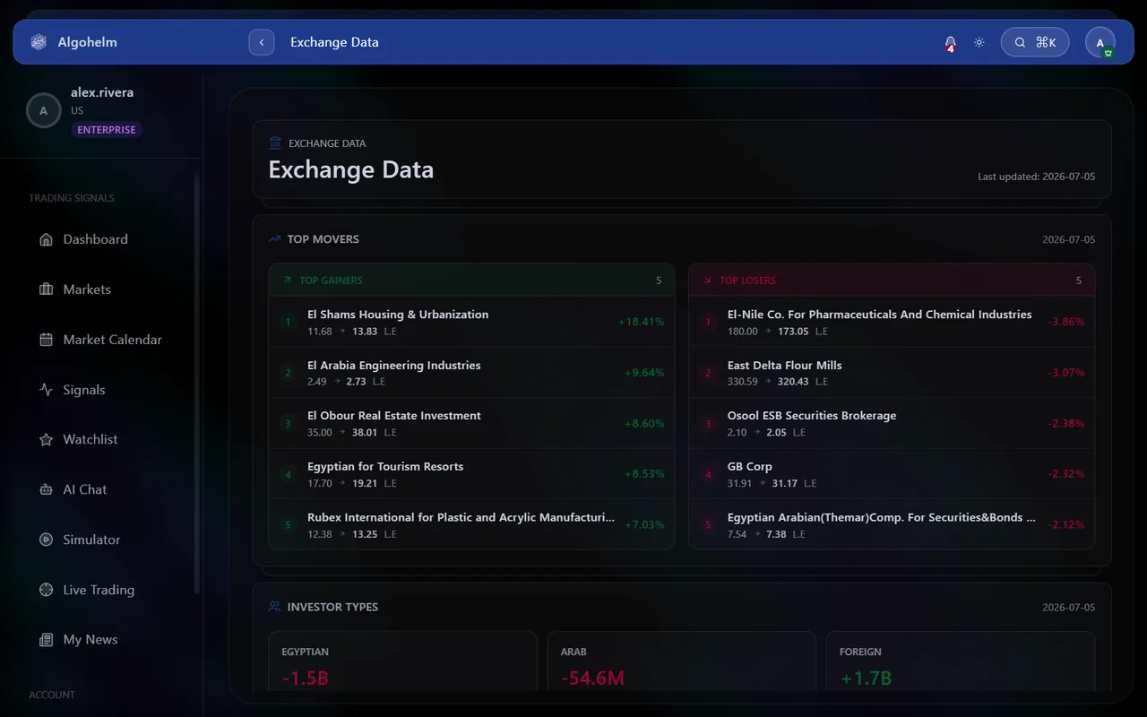Click the Market Calendar icon
Viewport: 1147px width, 717px height.
pos(47,340)
